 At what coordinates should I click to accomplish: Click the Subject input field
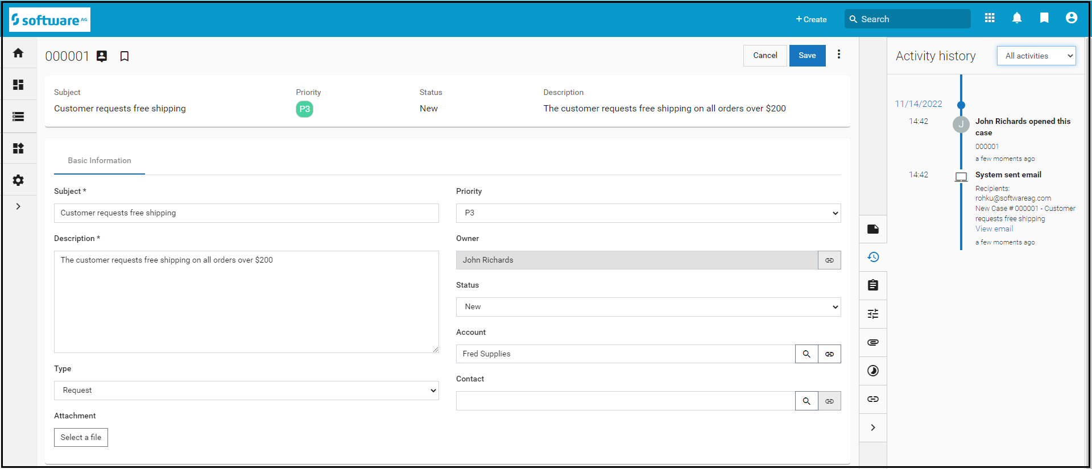[x=246, y=213]
